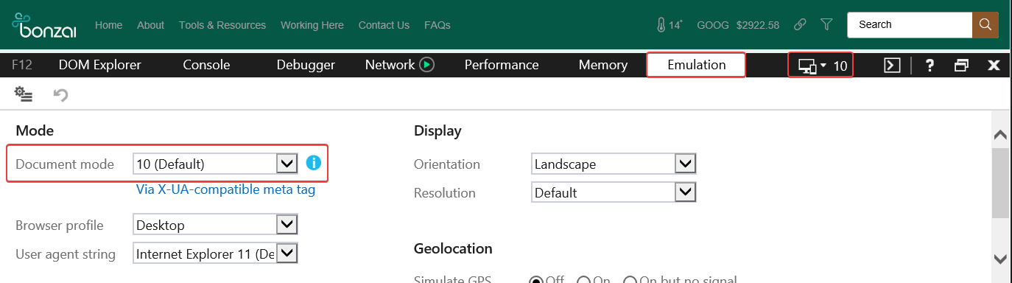This screenshot has width=1012, height=283.
Task: Click the persist emulation settings icon
Action: coord(24,94)
